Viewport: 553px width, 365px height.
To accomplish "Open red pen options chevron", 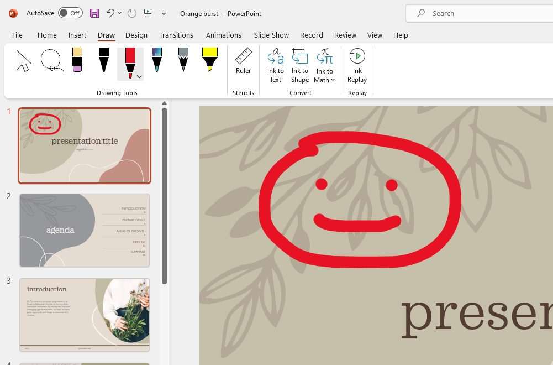I will click(139, 77).
